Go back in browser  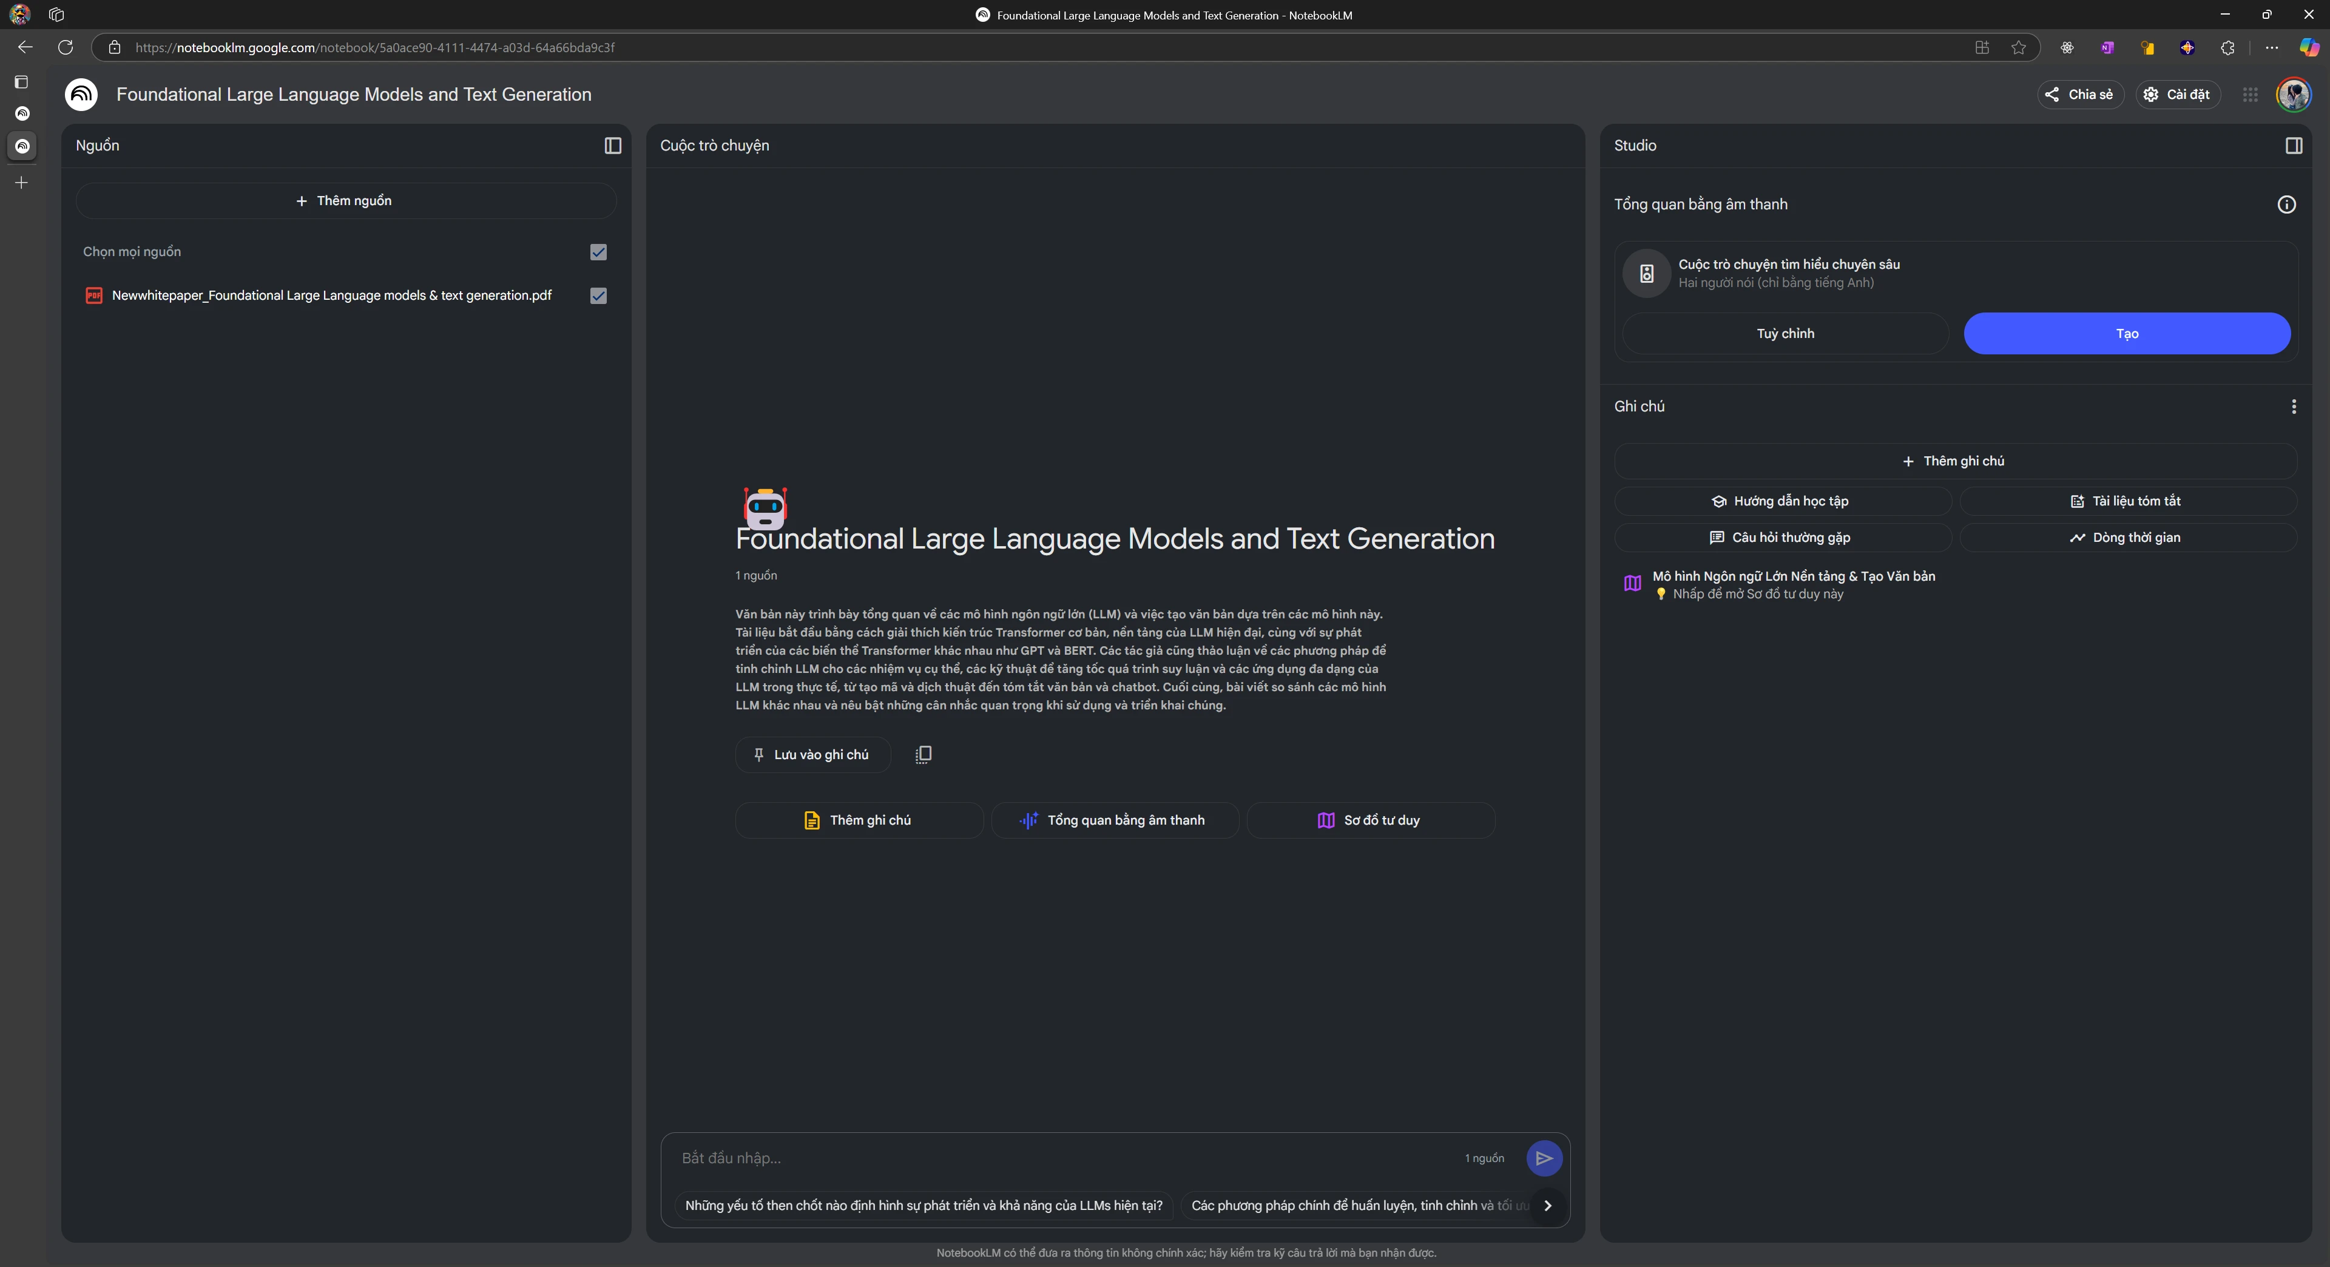[x=25, y=47]
